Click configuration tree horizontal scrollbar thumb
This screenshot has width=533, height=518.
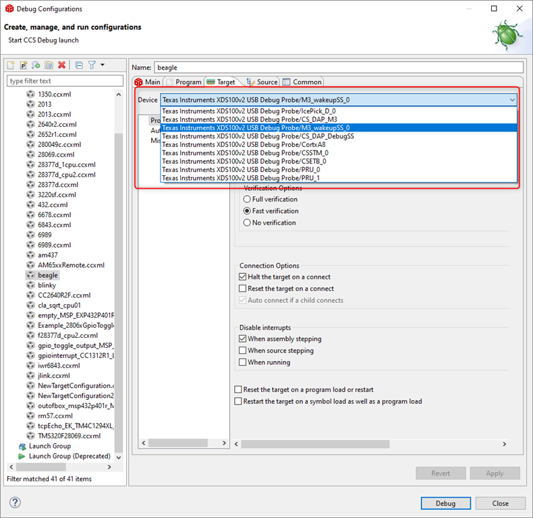tap(42, 467)
